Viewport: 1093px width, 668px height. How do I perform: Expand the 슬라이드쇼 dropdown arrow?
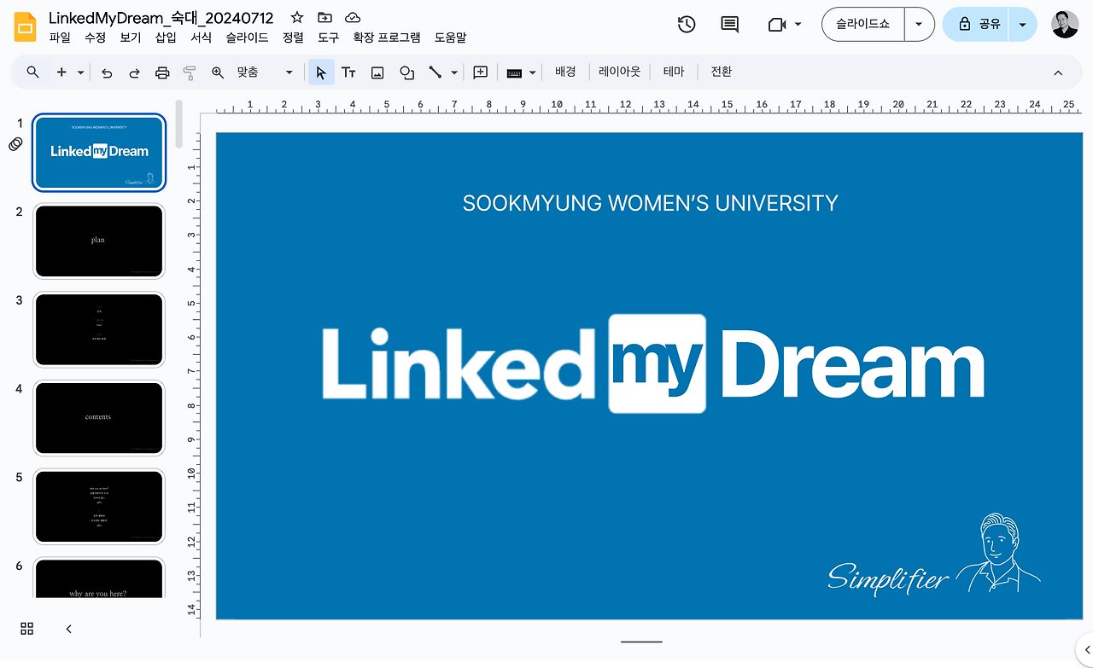point(919,24)
